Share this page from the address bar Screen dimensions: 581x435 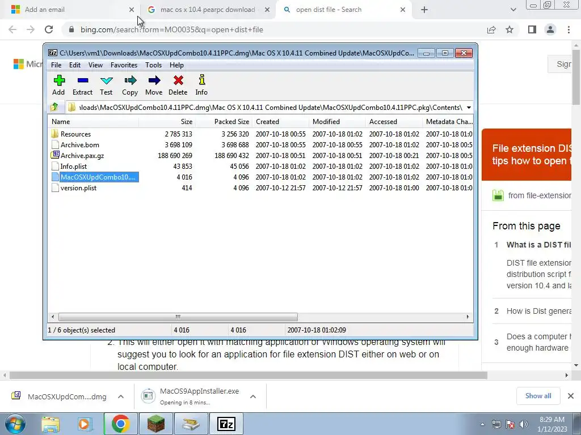coord(491,29)
